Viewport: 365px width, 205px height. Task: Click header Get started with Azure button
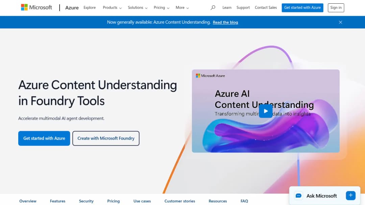pos(302,8)
